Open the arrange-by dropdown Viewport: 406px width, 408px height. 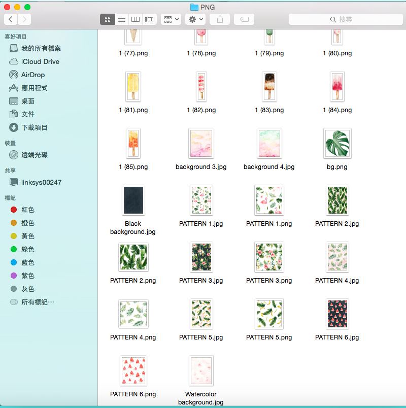click(x=171, y=19)
